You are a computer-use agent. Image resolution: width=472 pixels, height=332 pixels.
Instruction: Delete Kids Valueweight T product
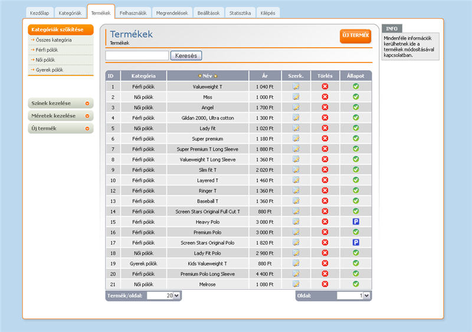tap(324, 263)
